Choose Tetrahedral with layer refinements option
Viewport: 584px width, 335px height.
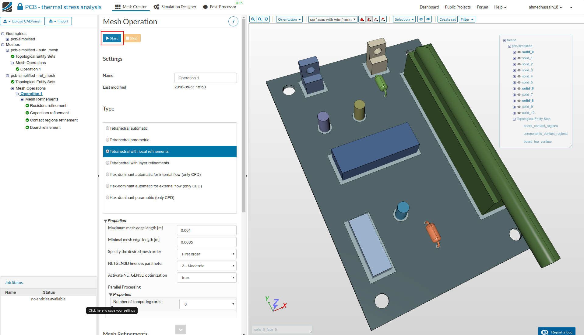(x=107, y=163)
